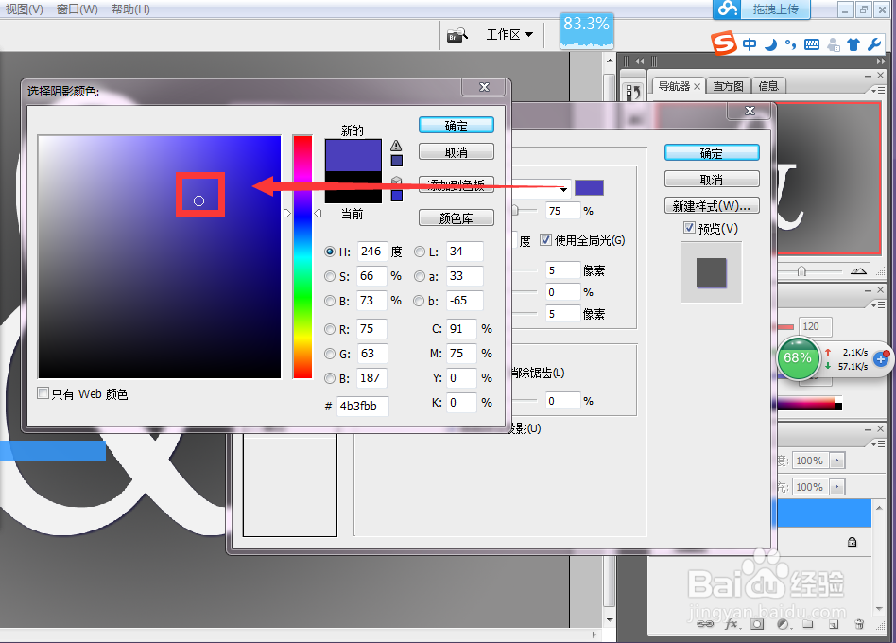Screen dimensions: 896x643
Task: Click the vertical hue spectrum slider
Action: 302,256
